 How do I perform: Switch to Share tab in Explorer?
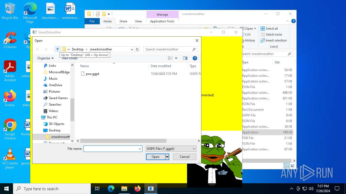point(123,21)
